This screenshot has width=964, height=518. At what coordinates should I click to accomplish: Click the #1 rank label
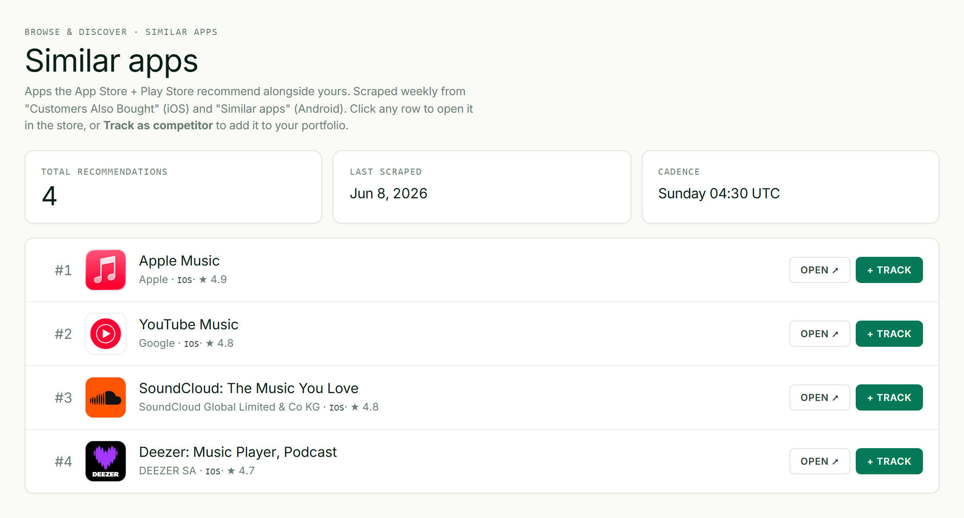click(63, 270)
